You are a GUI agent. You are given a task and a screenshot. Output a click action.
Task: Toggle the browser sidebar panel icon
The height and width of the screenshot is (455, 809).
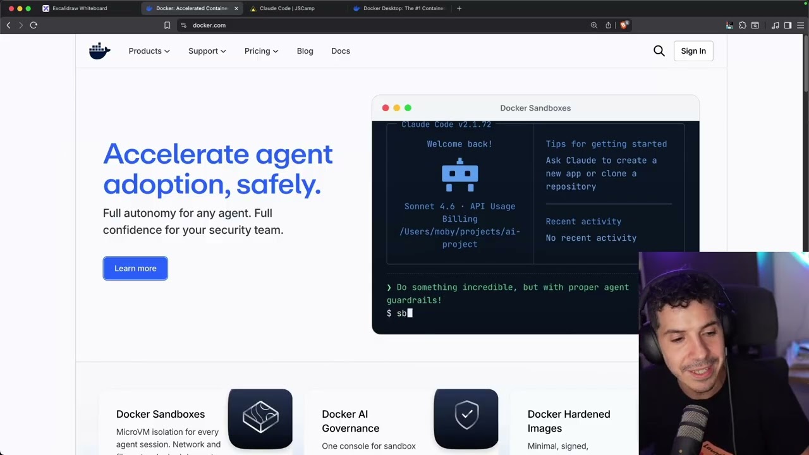[x=788, y=25]
